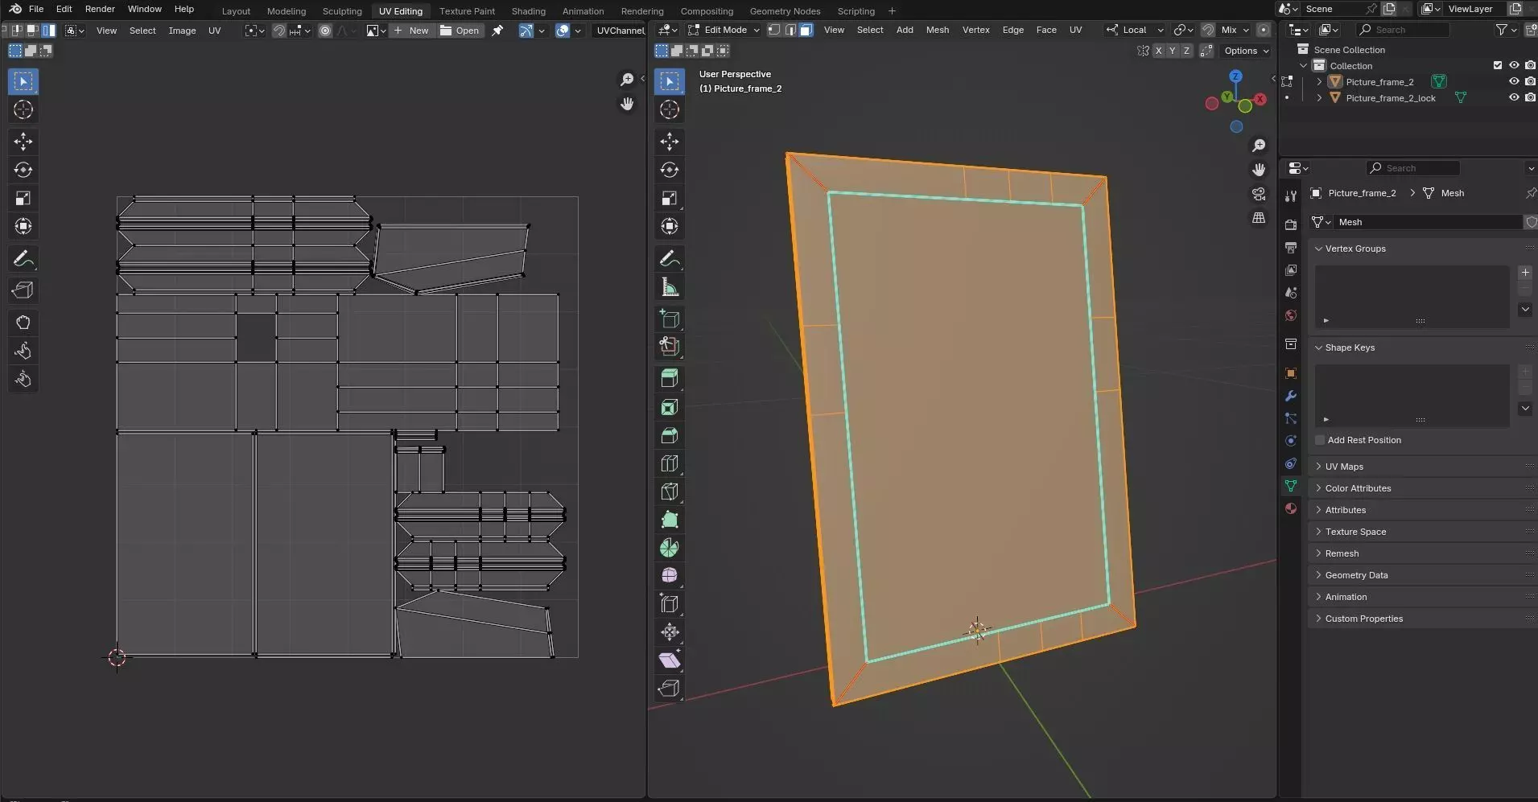The height and width of the screenshot is (802, 1538).
Task: Switch to face select mode in 3D viewport
Action: pyautogui.click(x=806, y=30)
